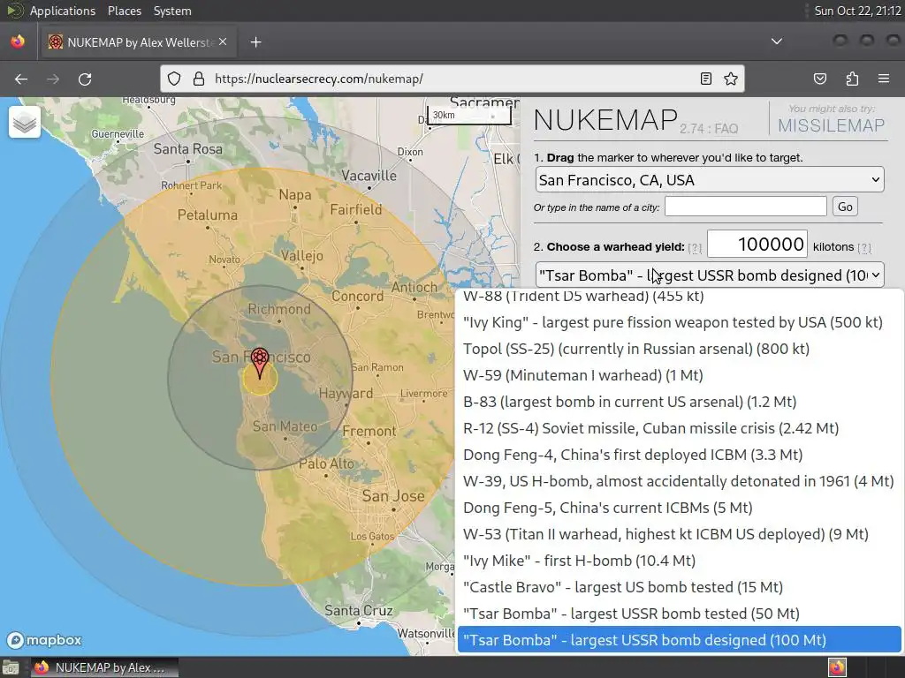Open the Tsar Bomba warhead preset dropdown
This screenshot has height=678, width=905.
[x=710, y=275]
